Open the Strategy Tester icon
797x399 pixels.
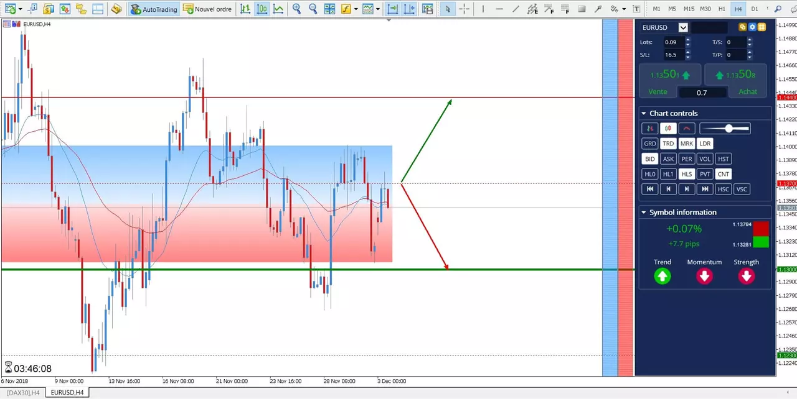pos(116,9)
